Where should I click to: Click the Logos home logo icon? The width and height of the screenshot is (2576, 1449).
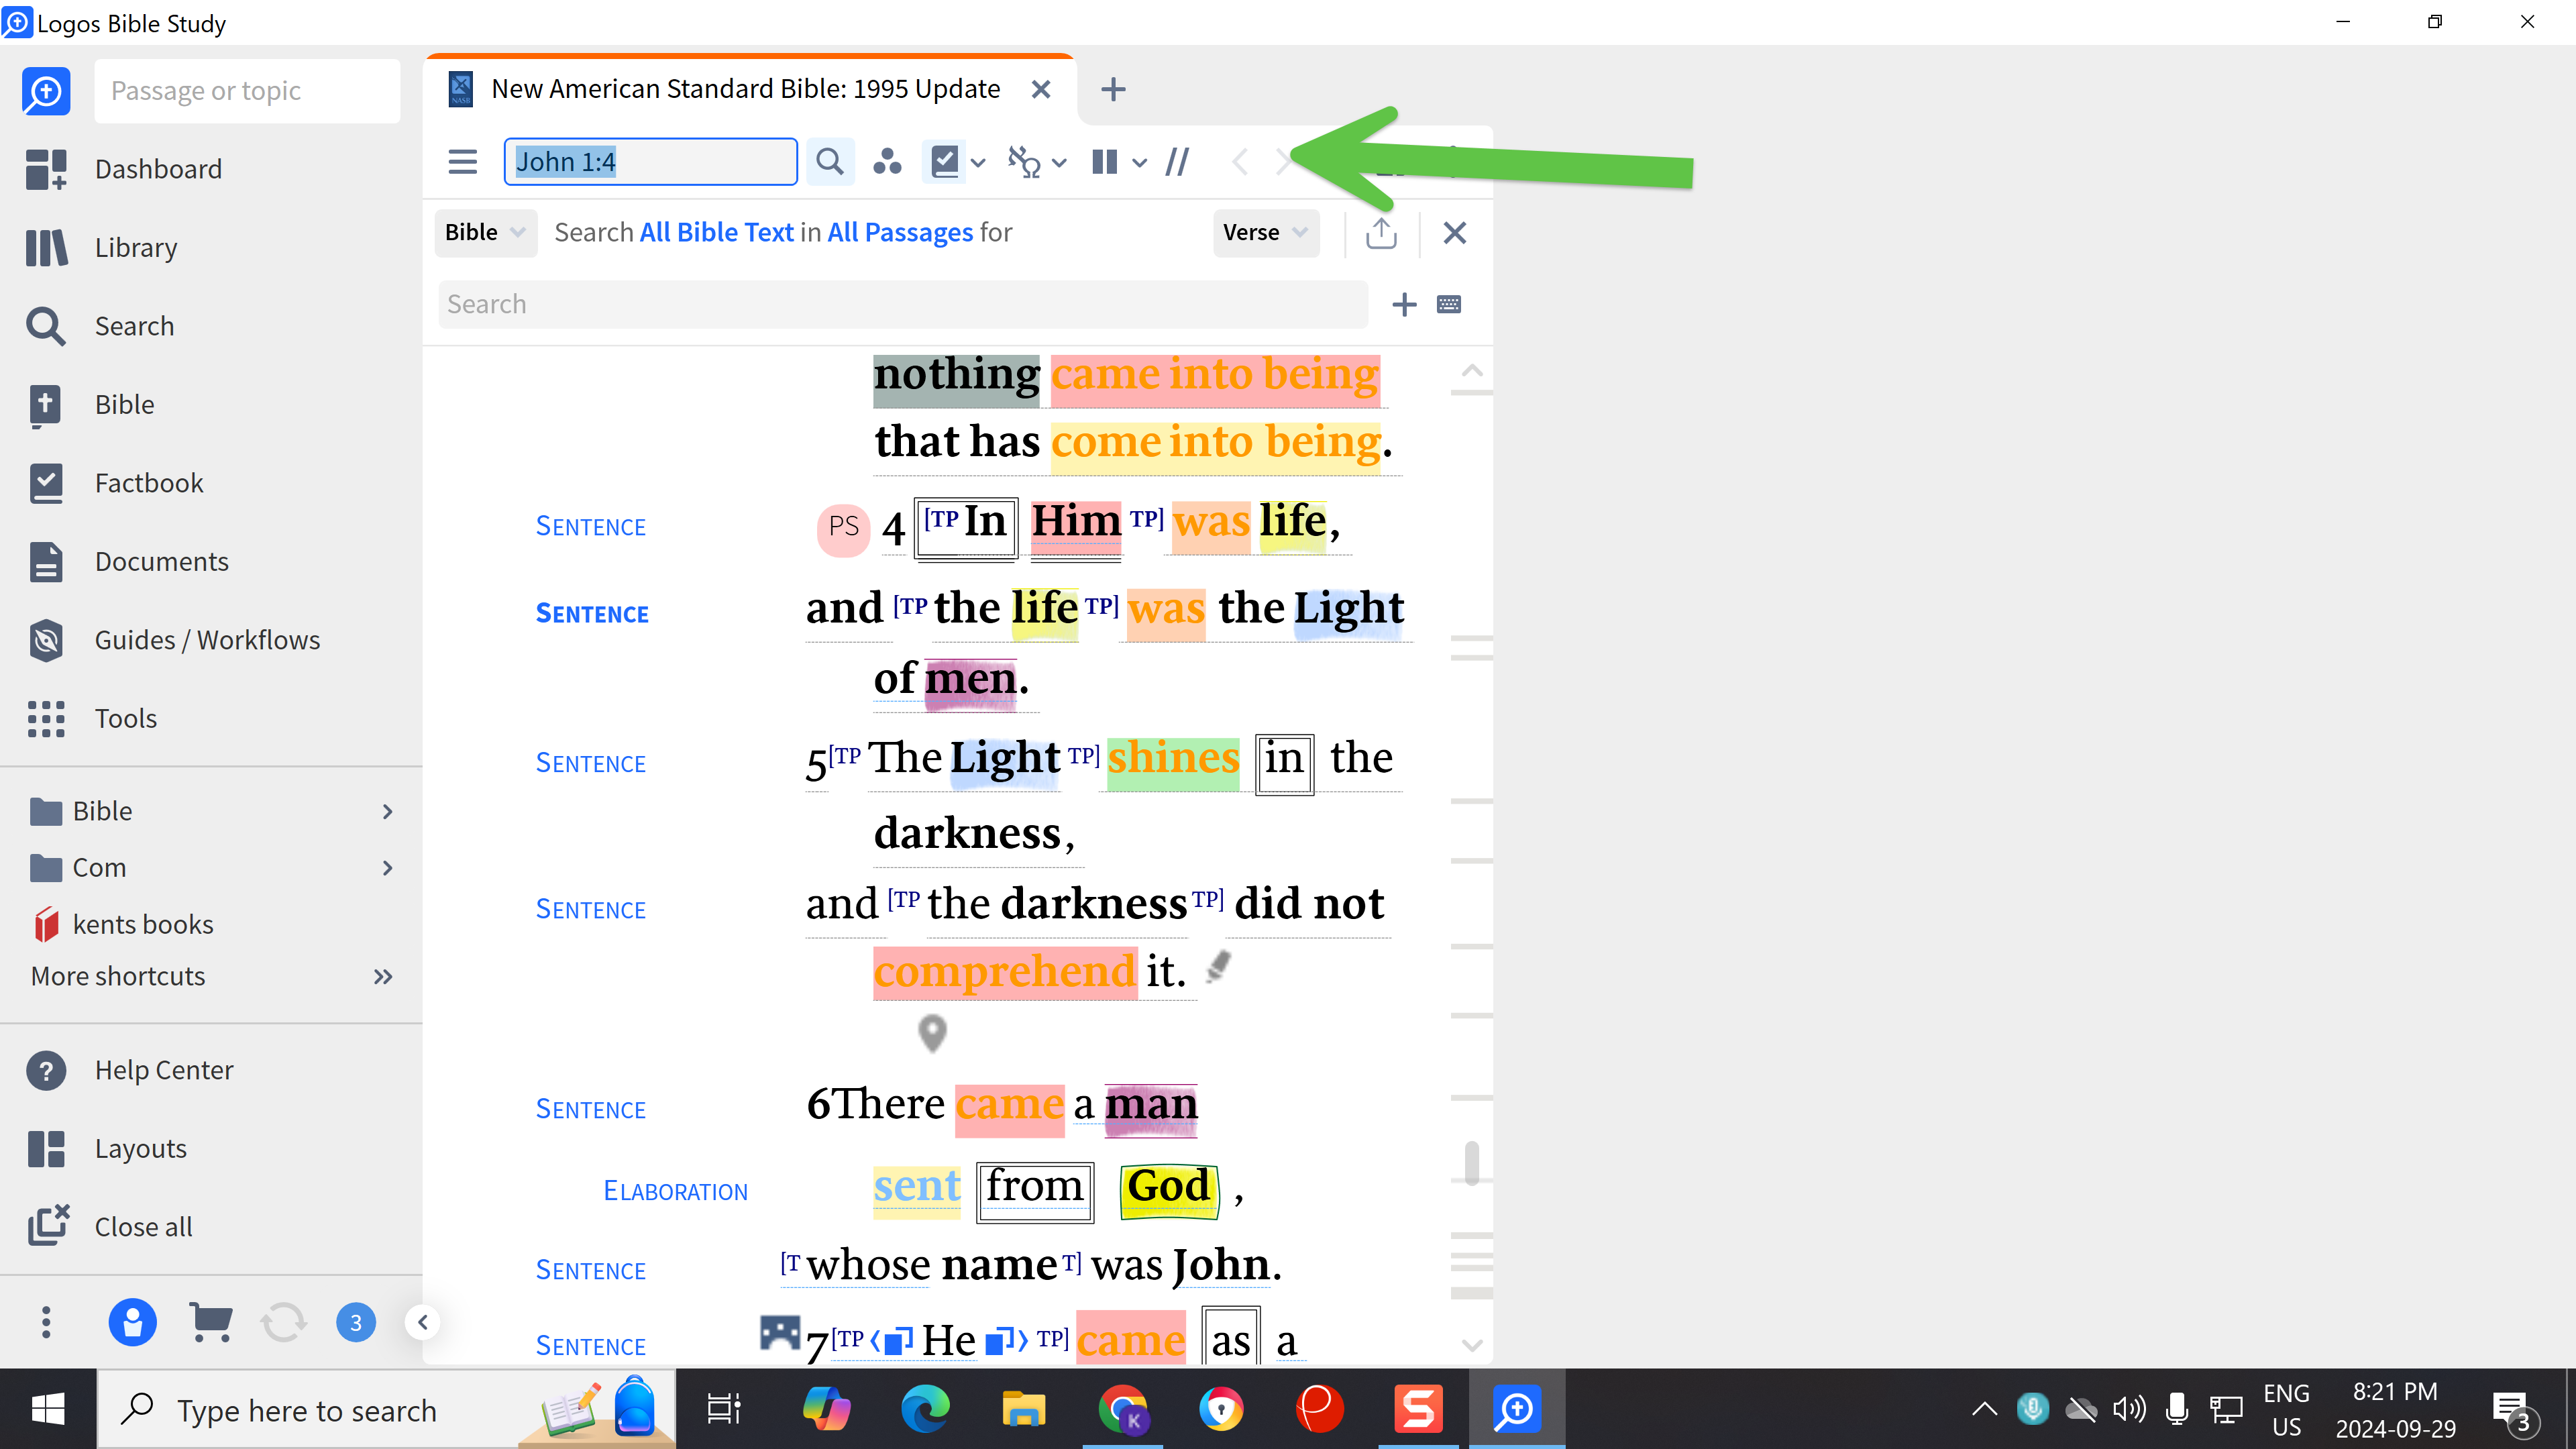[46, 91]
